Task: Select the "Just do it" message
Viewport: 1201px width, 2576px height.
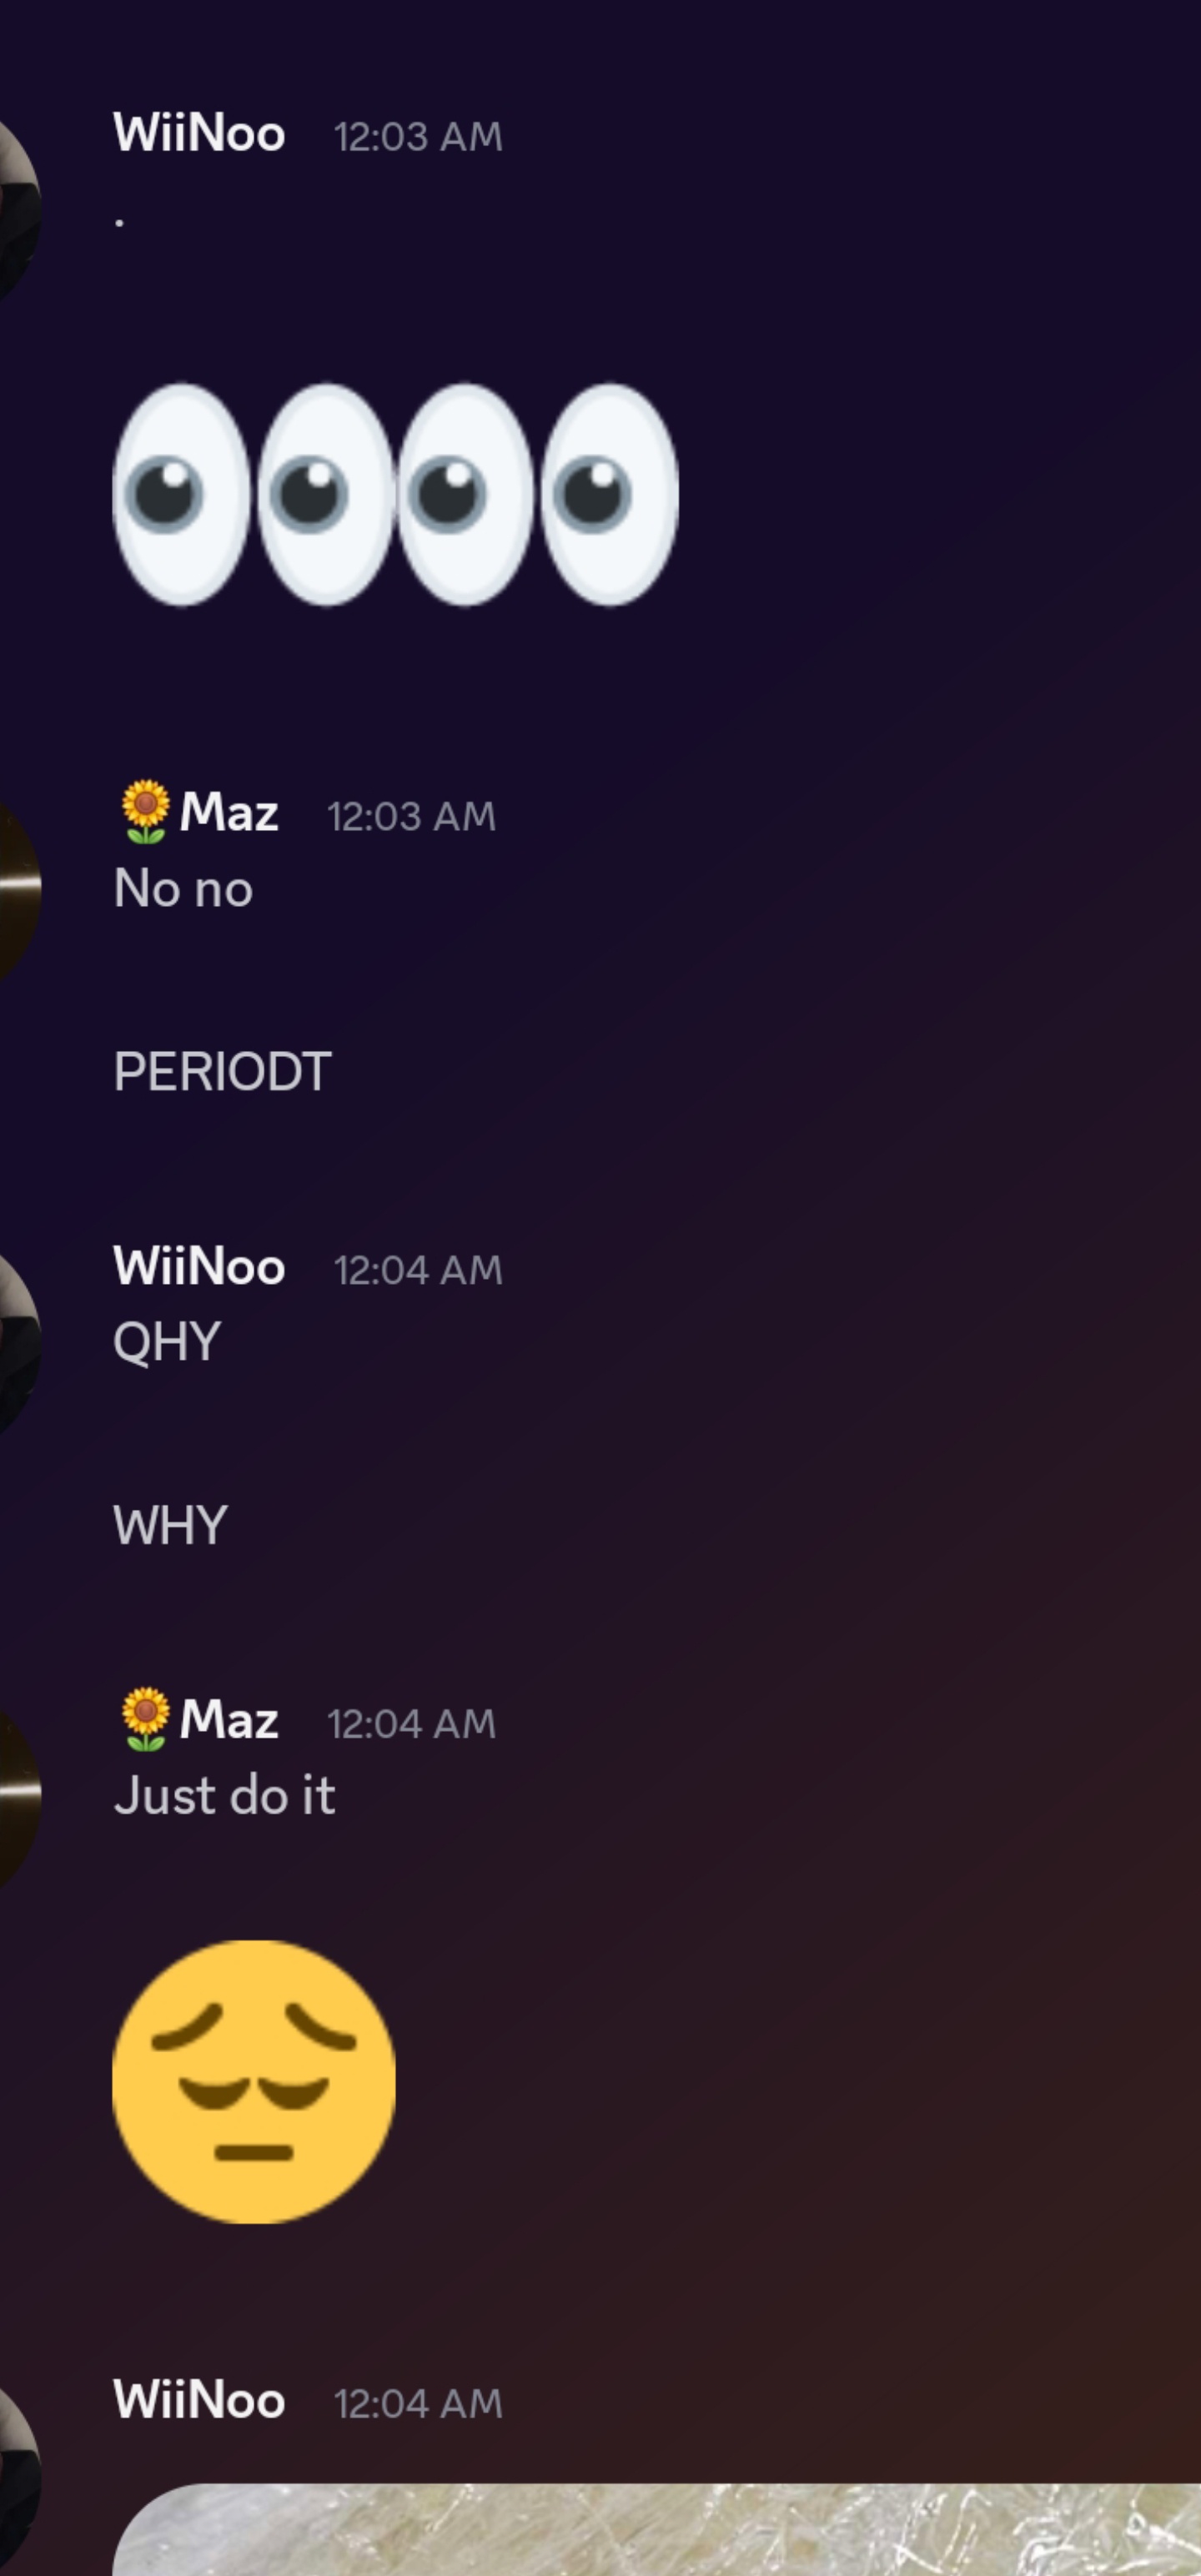Action: [x=225, y=1795]
